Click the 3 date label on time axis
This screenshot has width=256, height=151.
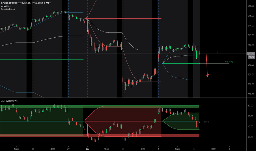[123, 149]
